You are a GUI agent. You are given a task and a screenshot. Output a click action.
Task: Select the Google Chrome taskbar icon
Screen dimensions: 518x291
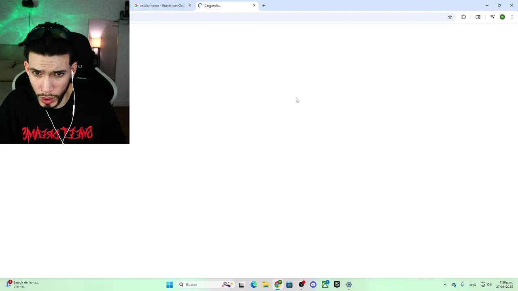[x=278, y=285]
